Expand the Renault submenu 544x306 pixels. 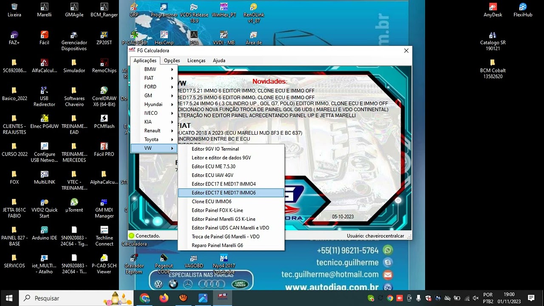(154, 131)
